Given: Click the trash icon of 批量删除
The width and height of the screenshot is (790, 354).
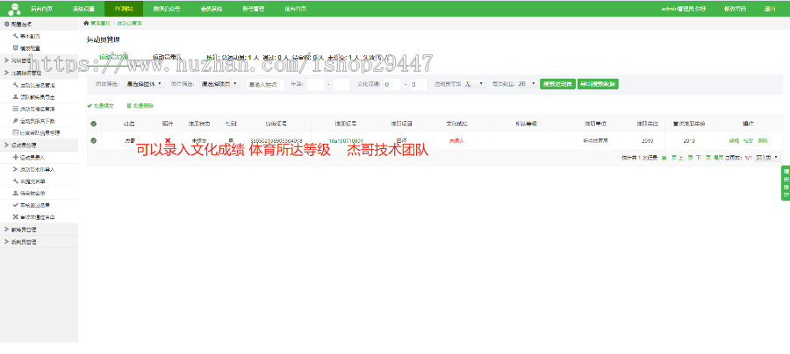Looking at the screenshot, I should [129, 106].
